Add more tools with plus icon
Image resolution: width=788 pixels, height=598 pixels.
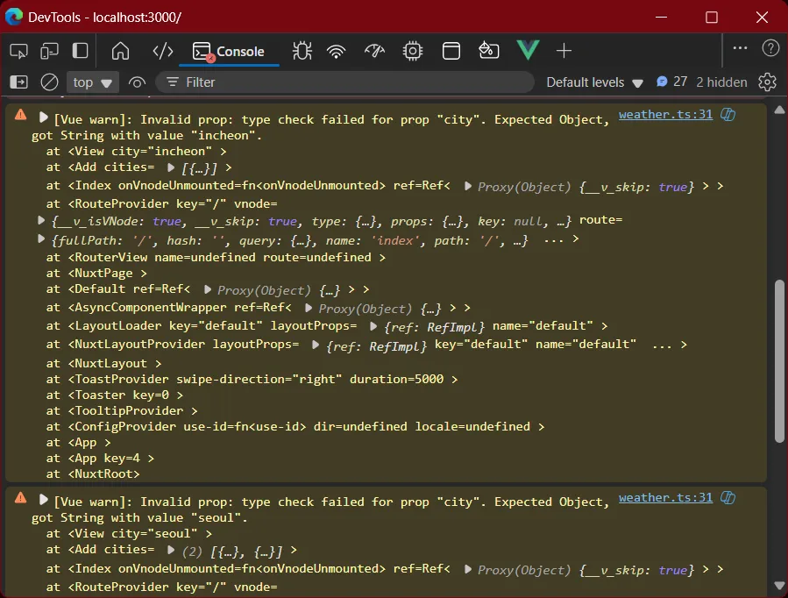tap(564, 51)
